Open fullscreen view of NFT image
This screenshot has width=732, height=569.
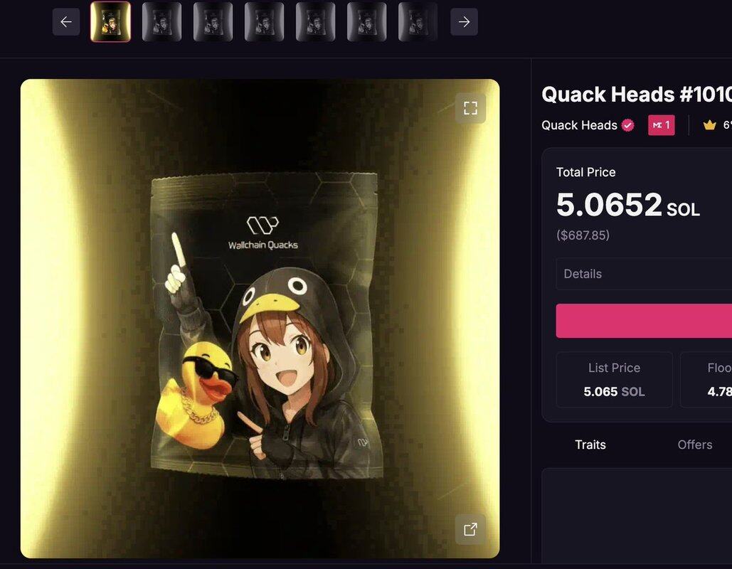tap(471, 108)
